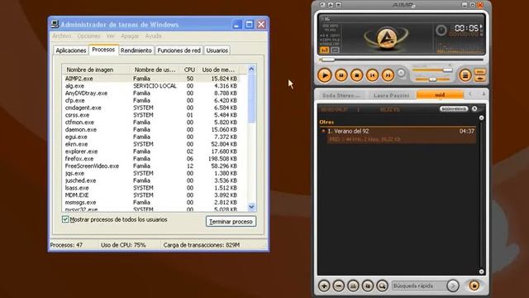
Task: Skip to previous track in AIMP
Action: click(372, 75)
